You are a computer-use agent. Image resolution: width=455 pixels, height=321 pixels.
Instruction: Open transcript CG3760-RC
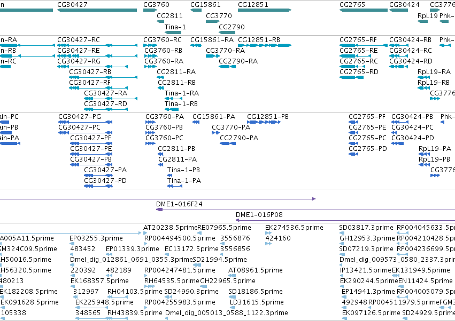(150, 45)
